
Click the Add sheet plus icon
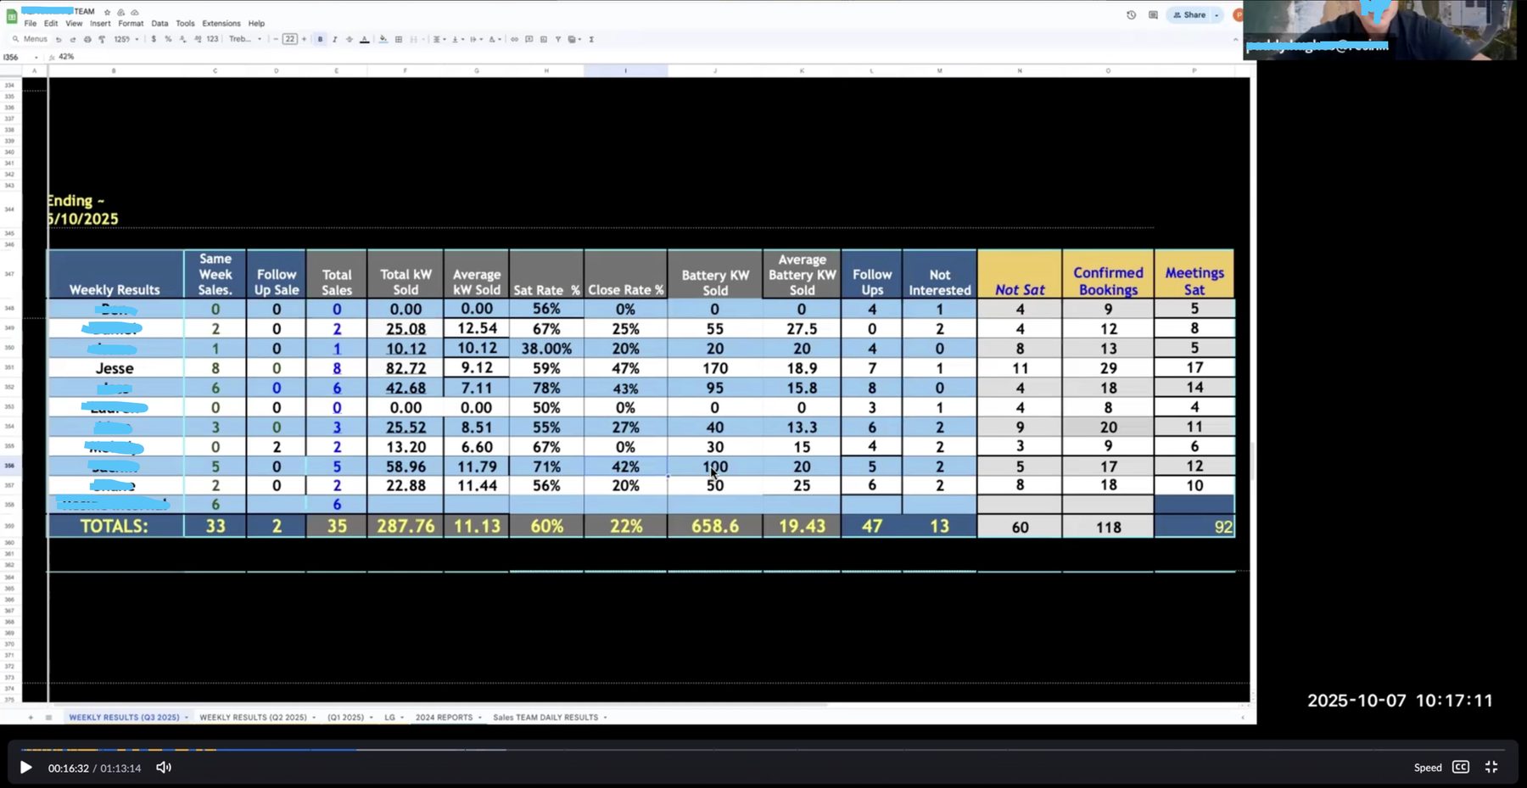[x=31, y=718]
